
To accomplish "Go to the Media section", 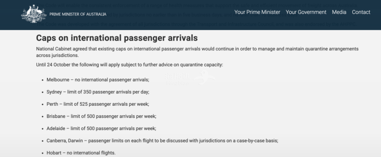I will pyautogui.click(x=339, y=12).
